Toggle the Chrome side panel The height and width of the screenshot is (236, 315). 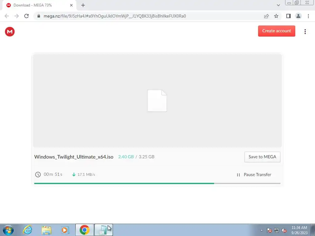coord(289,16)
